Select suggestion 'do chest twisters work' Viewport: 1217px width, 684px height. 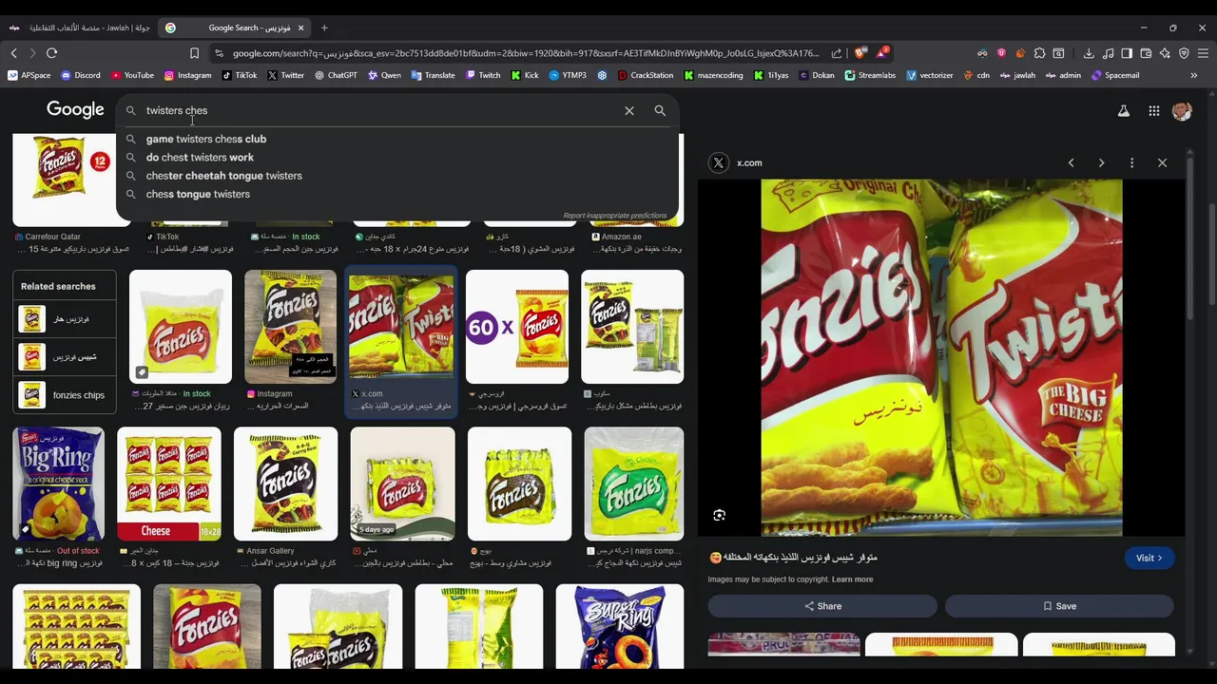tap(398, 158)
